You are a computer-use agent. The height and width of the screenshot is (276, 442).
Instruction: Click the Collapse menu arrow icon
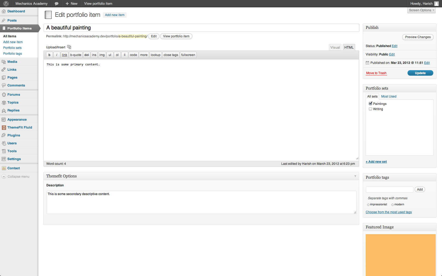point(4,177)
